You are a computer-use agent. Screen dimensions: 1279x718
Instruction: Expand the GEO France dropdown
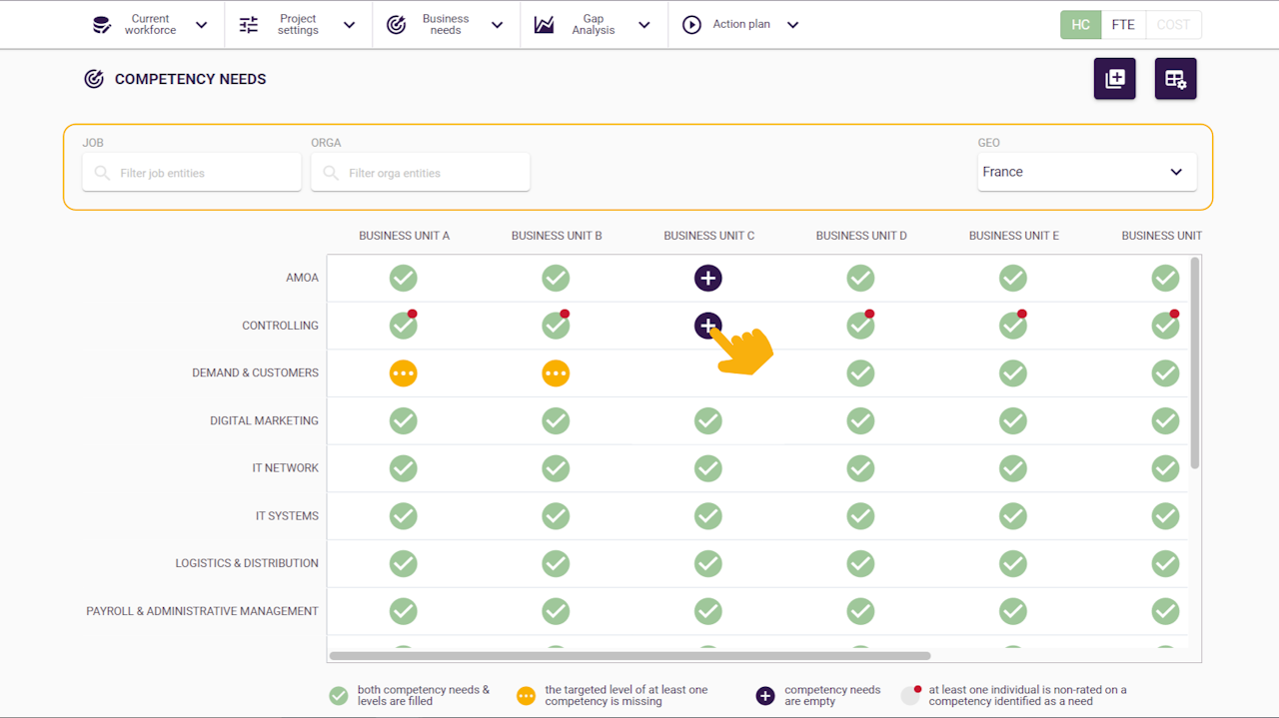click(x=1086, y=172)
